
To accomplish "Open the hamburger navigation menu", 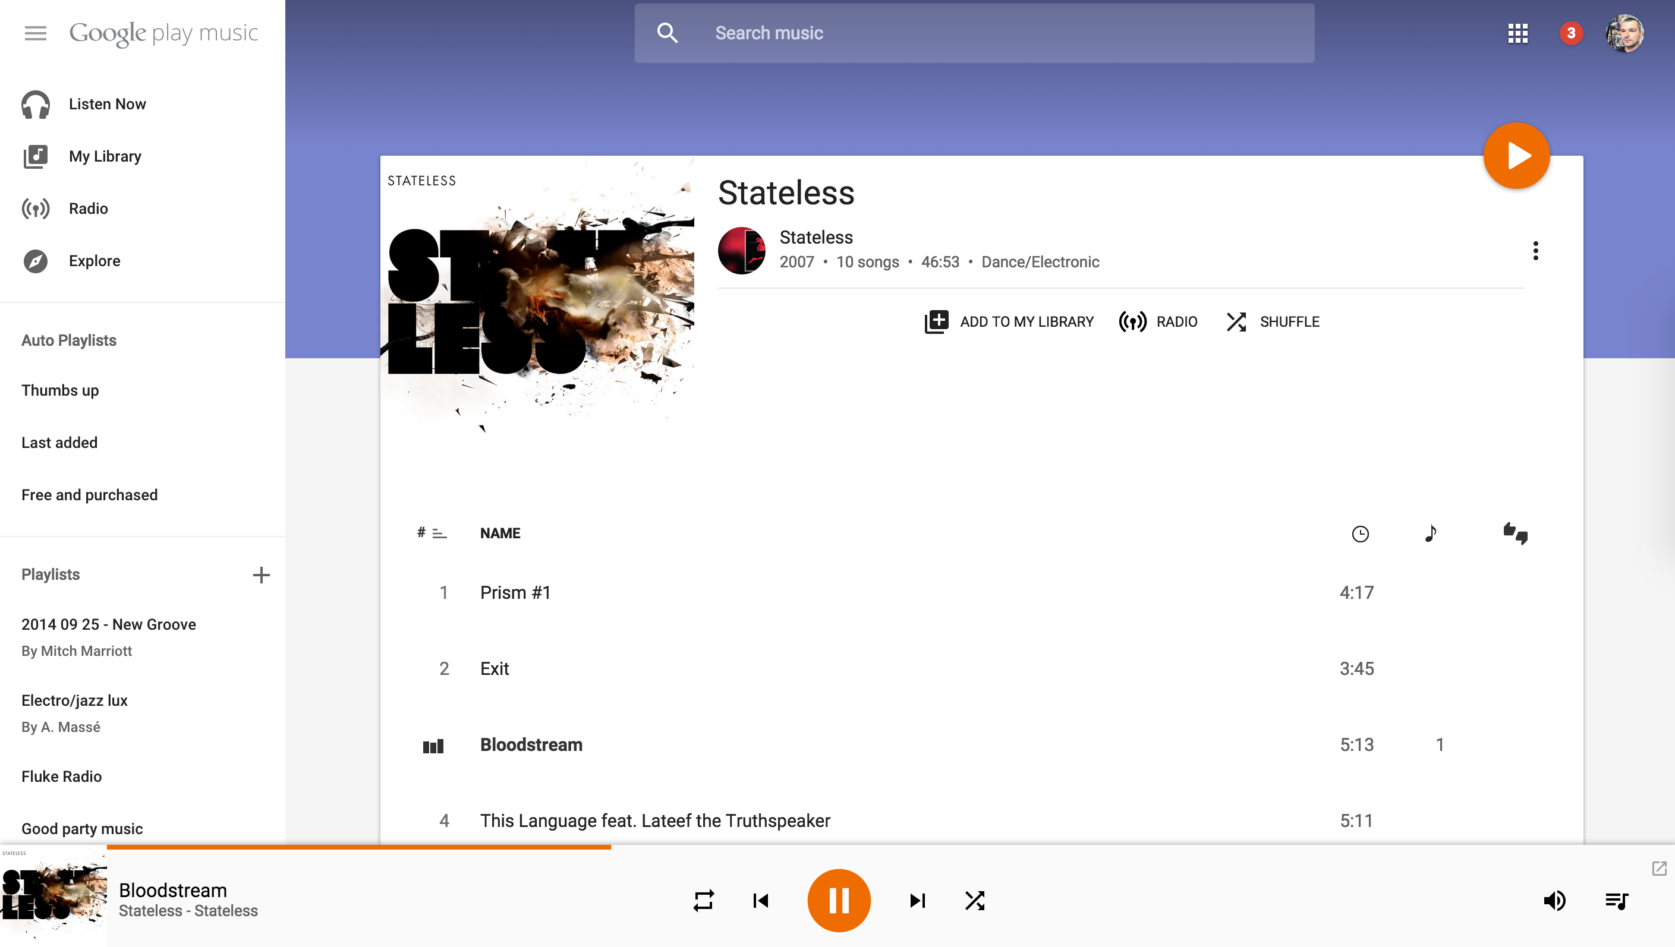I will (x=35, y=33).
